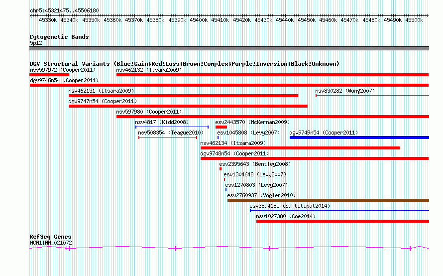Click nsv462134 (Itsara2009) label
This screenshot has height=276, width=443.
233,143
